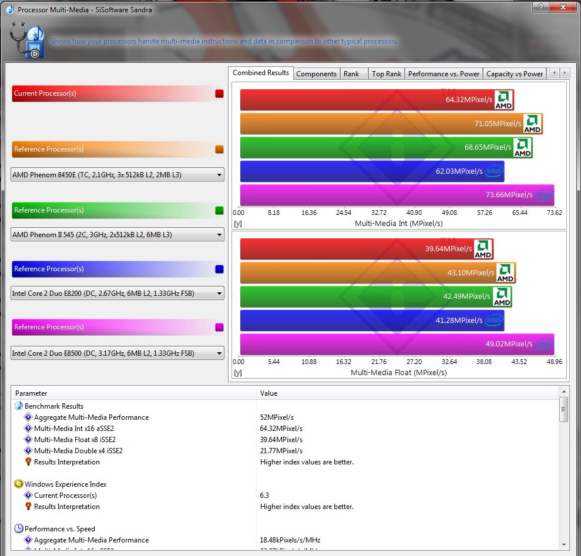Click the 6.3 Windows Experience Index value
581x556 pixels.
(x=264, y=495)
